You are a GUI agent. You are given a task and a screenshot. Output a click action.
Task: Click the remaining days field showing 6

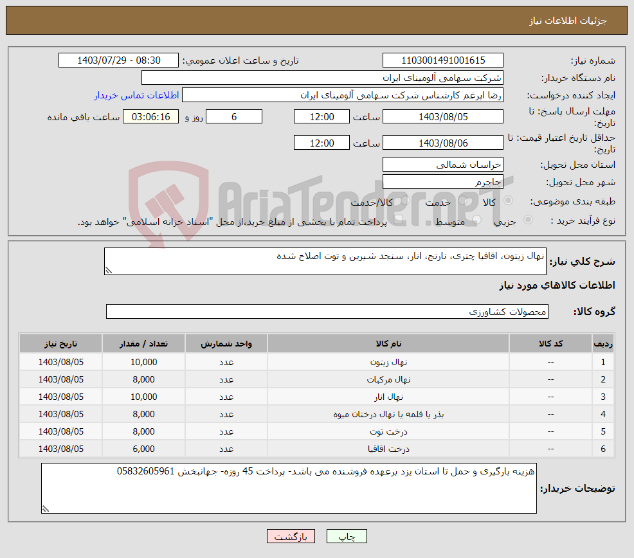234,117
